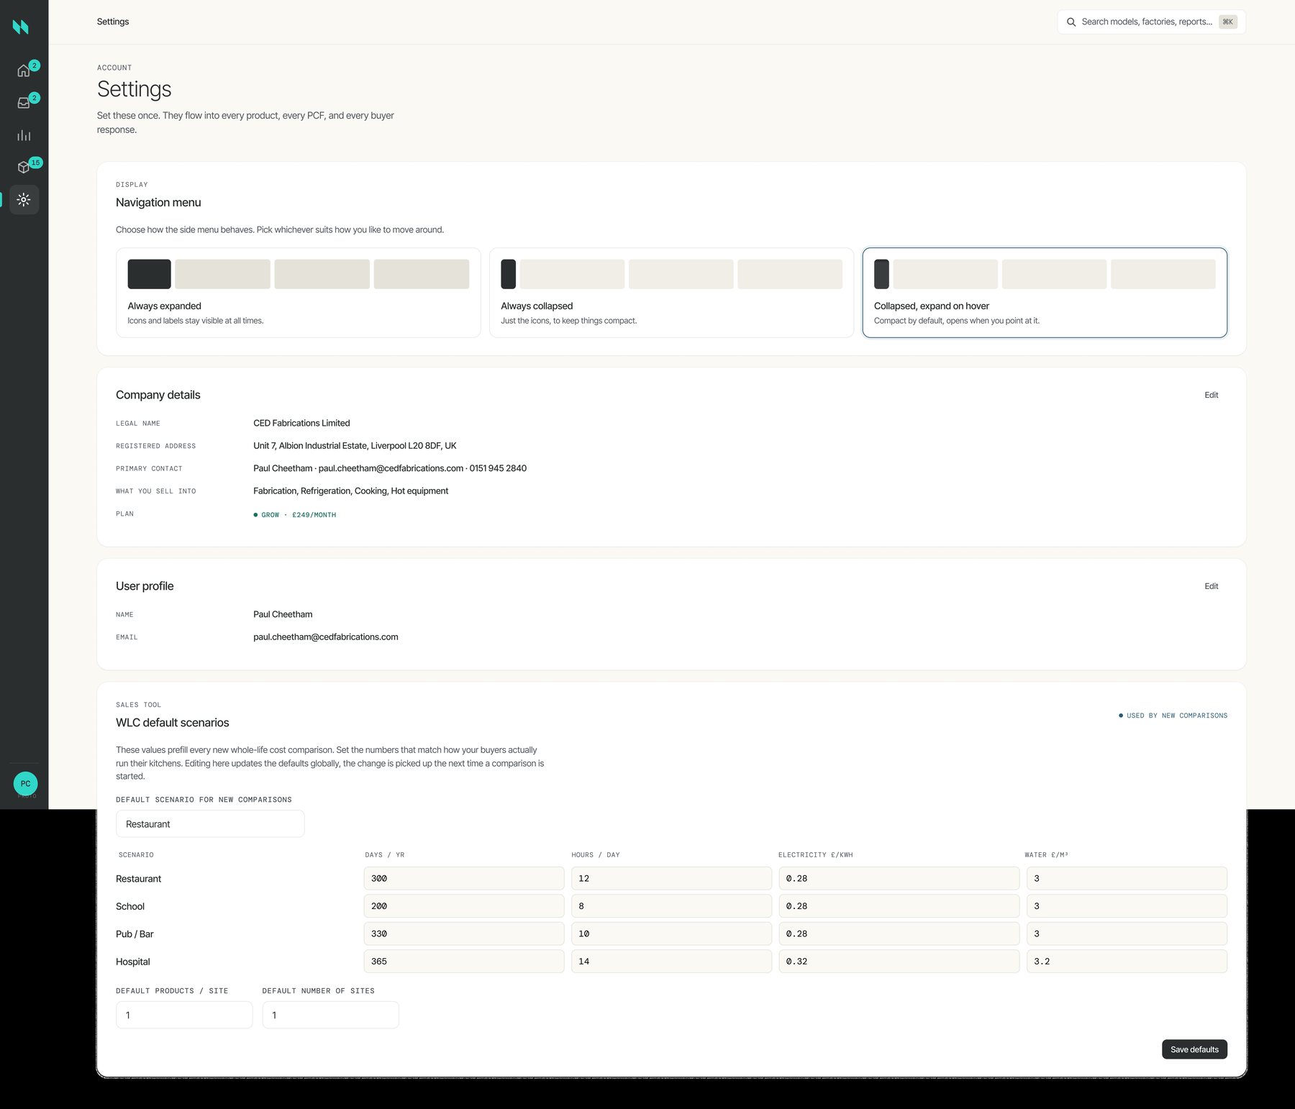Click Pub / Bar hours per day field

[671, 934]
